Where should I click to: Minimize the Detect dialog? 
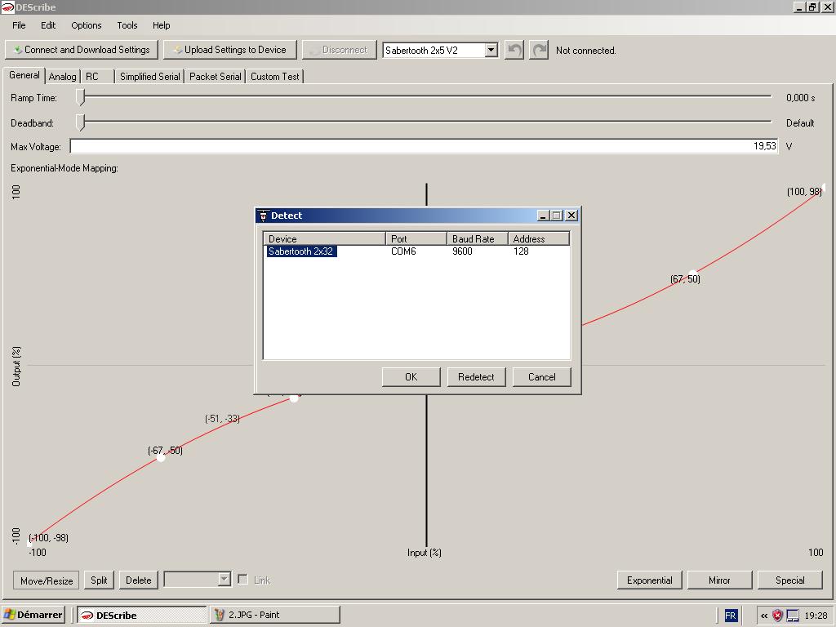(x=543, y=216)
